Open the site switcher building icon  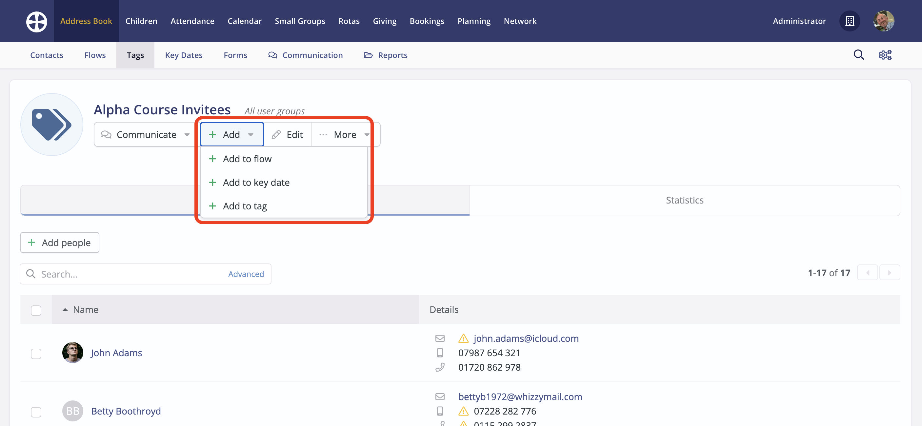coord(850,21)
